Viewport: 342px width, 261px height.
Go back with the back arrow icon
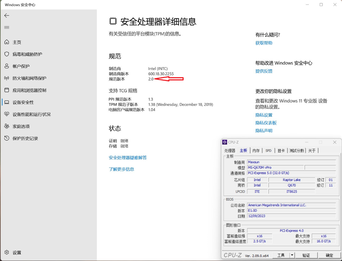tap(7, 15)
